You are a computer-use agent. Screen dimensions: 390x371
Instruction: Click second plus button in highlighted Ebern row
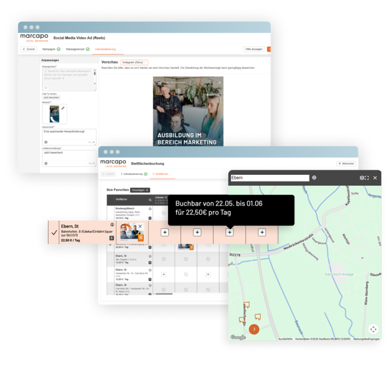(x=197, y=232)
